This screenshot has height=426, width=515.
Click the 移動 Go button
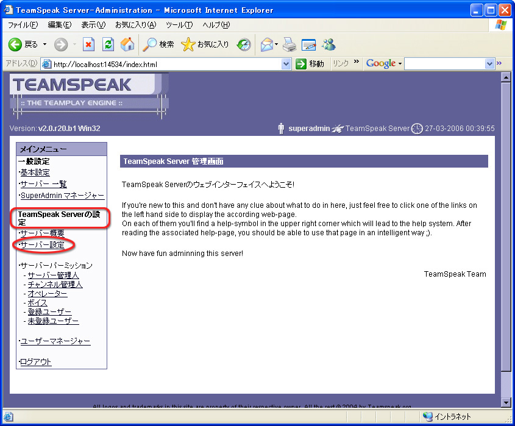coord(310,64)
